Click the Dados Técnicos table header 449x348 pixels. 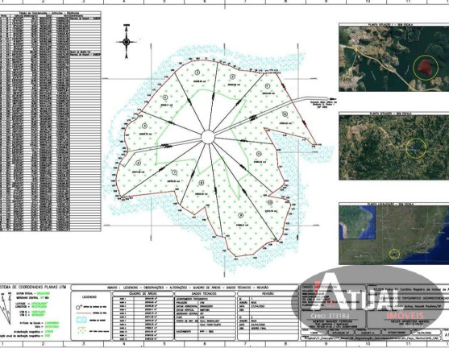(x=205, y=293)
